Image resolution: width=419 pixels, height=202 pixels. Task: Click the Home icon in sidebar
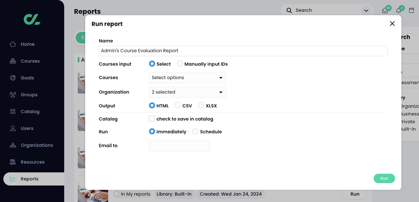(13, 44)
